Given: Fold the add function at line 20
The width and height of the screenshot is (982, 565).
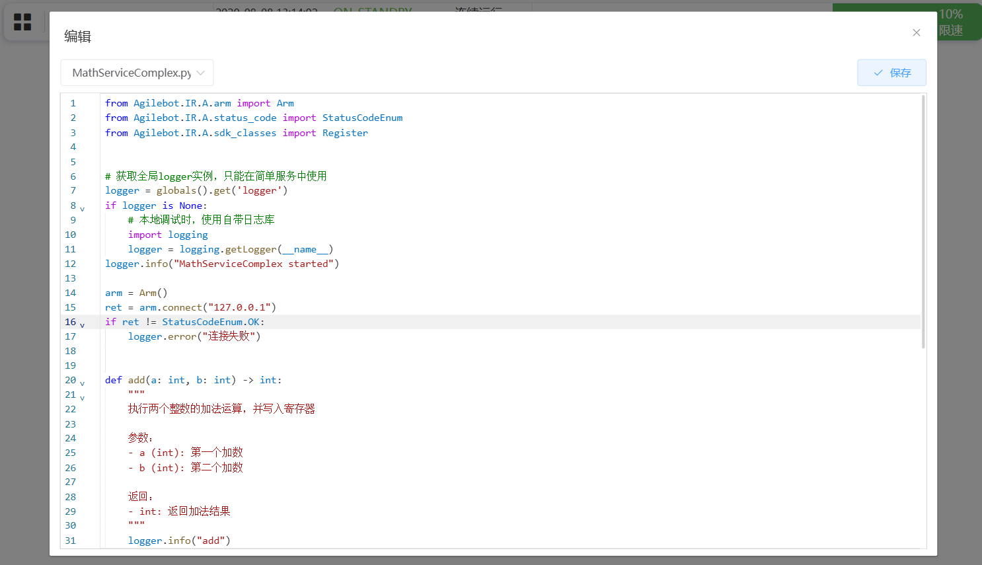Looking at the screenshot, I should (83, 383).
